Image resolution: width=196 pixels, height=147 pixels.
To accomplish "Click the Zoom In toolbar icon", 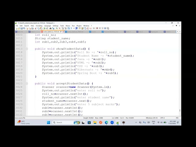I will (x=57, y=28).
